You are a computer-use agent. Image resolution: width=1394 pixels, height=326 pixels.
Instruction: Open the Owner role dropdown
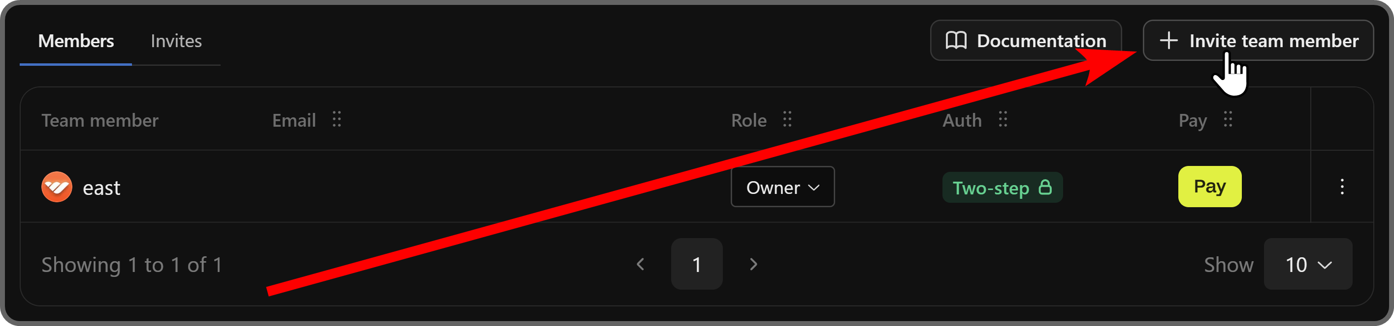(x=782, y=187)
